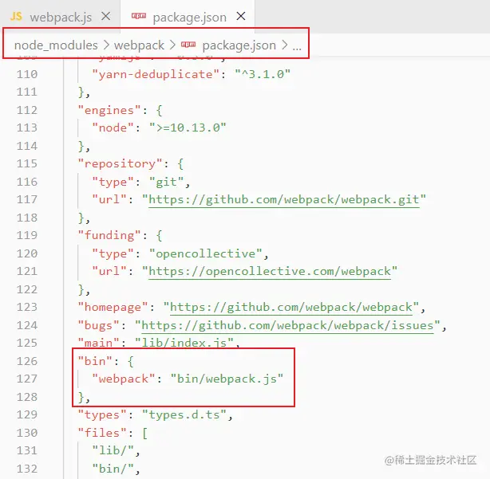Click the "main" key
The image size is (490, 479).
[98, 343]
